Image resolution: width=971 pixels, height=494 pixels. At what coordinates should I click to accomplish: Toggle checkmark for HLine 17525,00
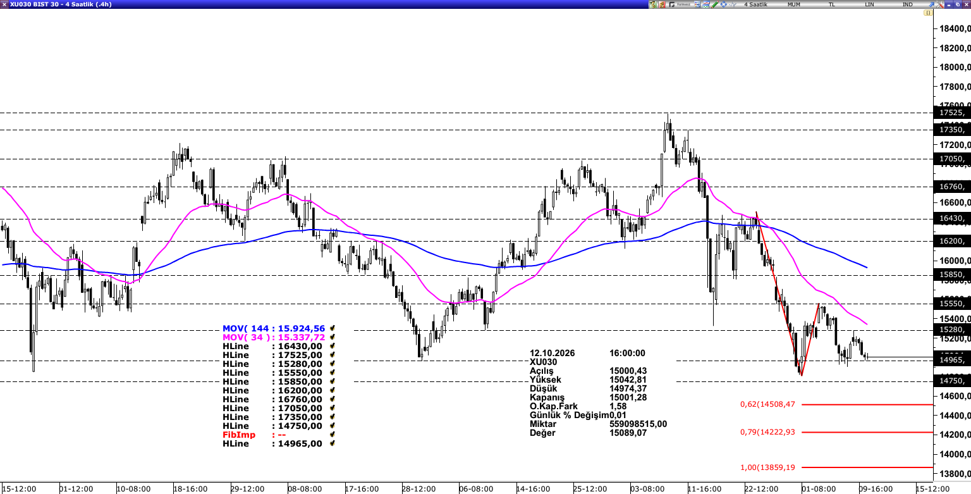pos(332,355)
